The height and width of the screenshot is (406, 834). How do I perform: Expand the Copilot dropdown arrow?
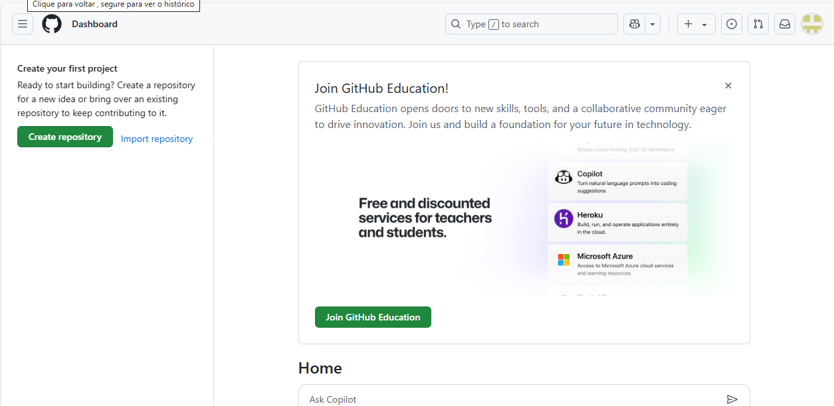pos(653,24)
